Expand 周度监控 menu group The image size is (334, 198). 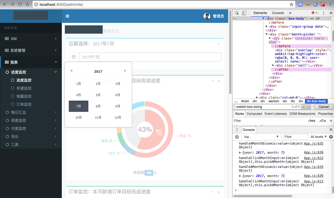click(31, 120)
